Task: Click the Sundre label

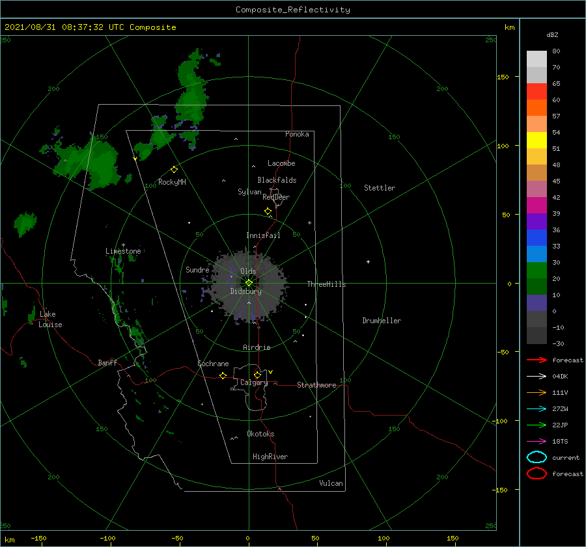Action: click(197, 269)
